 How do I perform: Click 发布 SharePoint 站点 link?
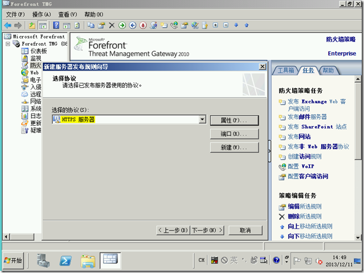click(317, 127)
